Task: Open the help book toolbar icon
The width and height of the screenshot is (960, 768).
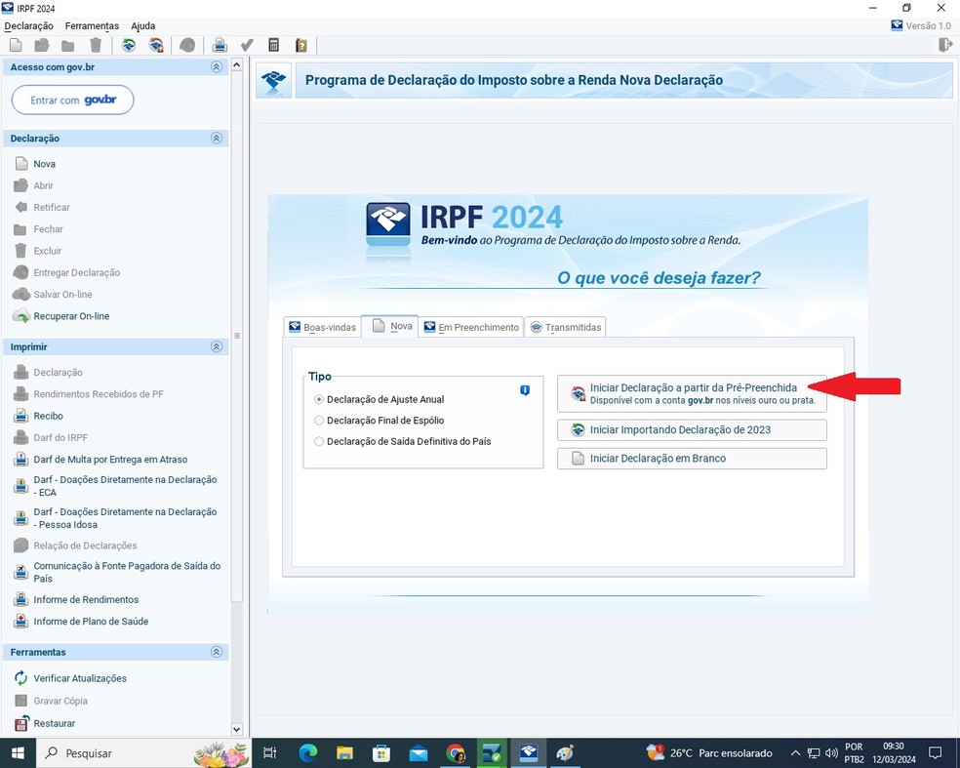Action: 300,45
